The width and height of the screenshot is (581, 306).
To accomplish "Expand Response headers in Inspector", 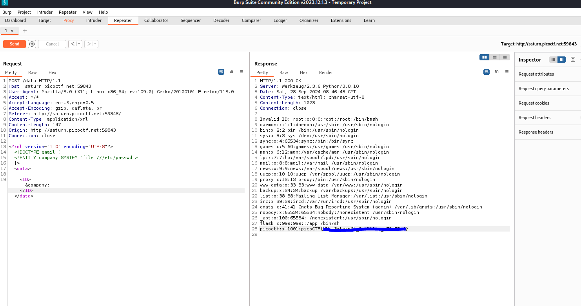I will 548,132.
